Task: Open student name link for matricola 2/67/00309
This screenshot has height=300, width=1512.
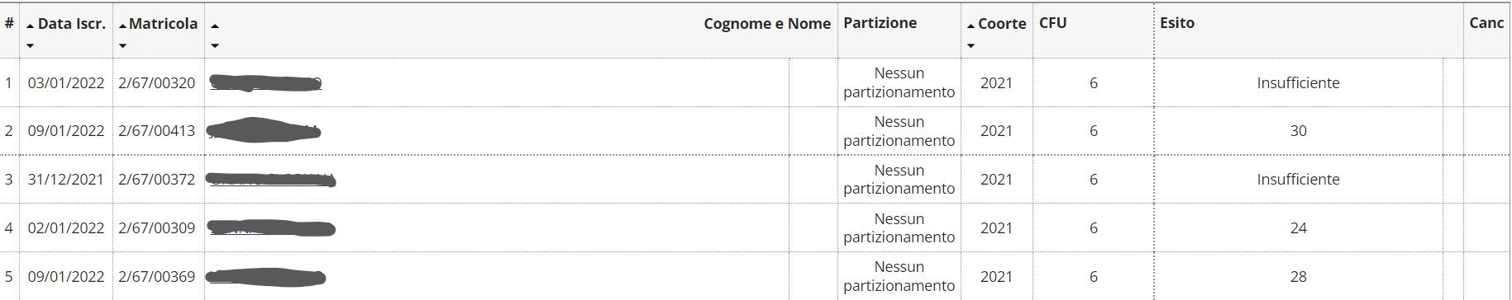Action: tap(271, 227)
